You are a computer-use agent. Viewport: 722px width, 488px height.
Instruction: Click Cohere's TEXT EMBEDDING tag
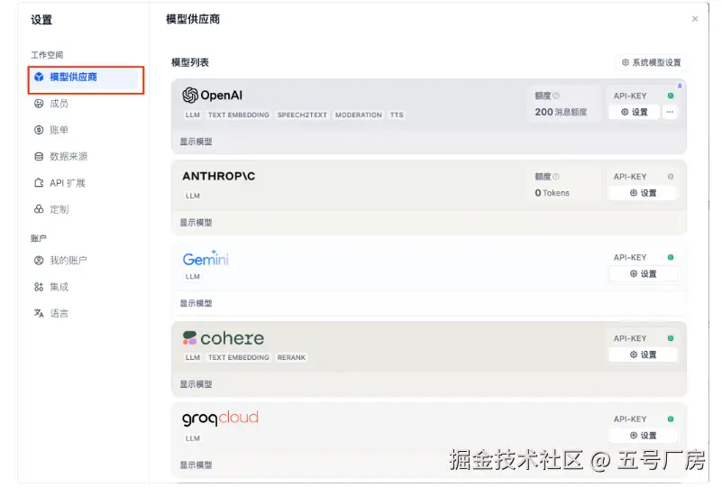tap(239, 357)
